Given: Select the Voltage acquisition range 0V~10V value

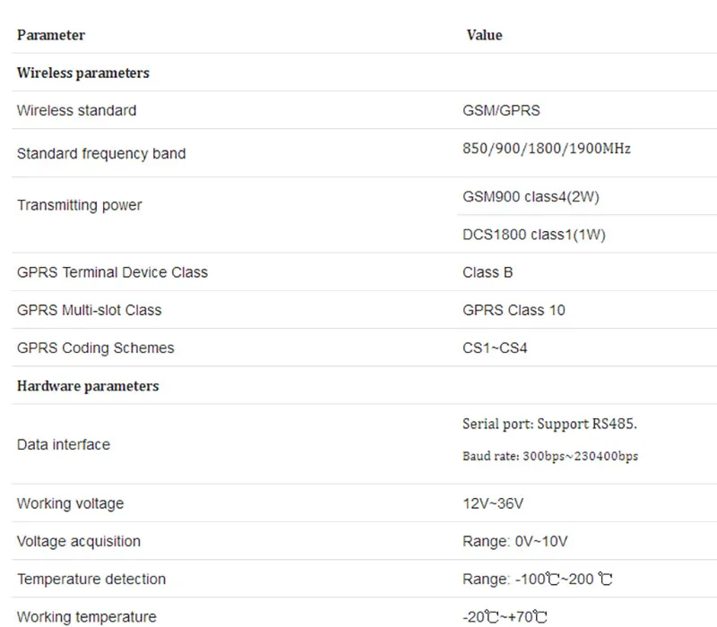Looking at the screenshot, I should click(514, 542).
